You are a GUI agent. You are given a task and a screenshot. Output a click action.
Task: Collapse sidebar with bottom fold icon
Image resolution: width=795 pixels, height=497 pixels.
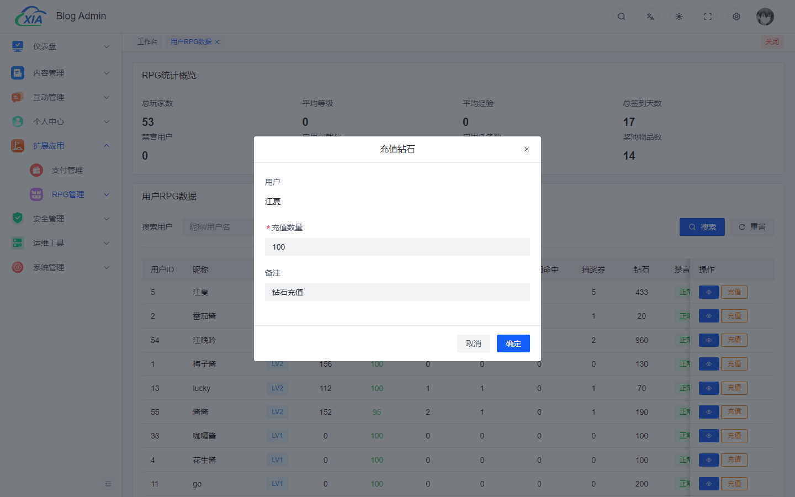point(108,484)
